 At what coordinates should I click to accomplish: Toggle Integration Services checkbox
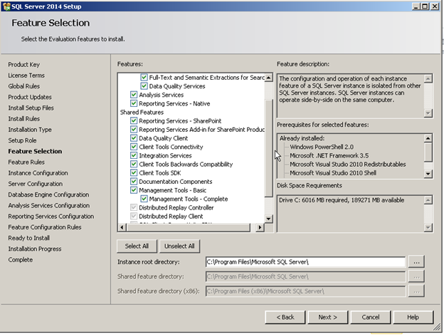[x=134, y=155]
